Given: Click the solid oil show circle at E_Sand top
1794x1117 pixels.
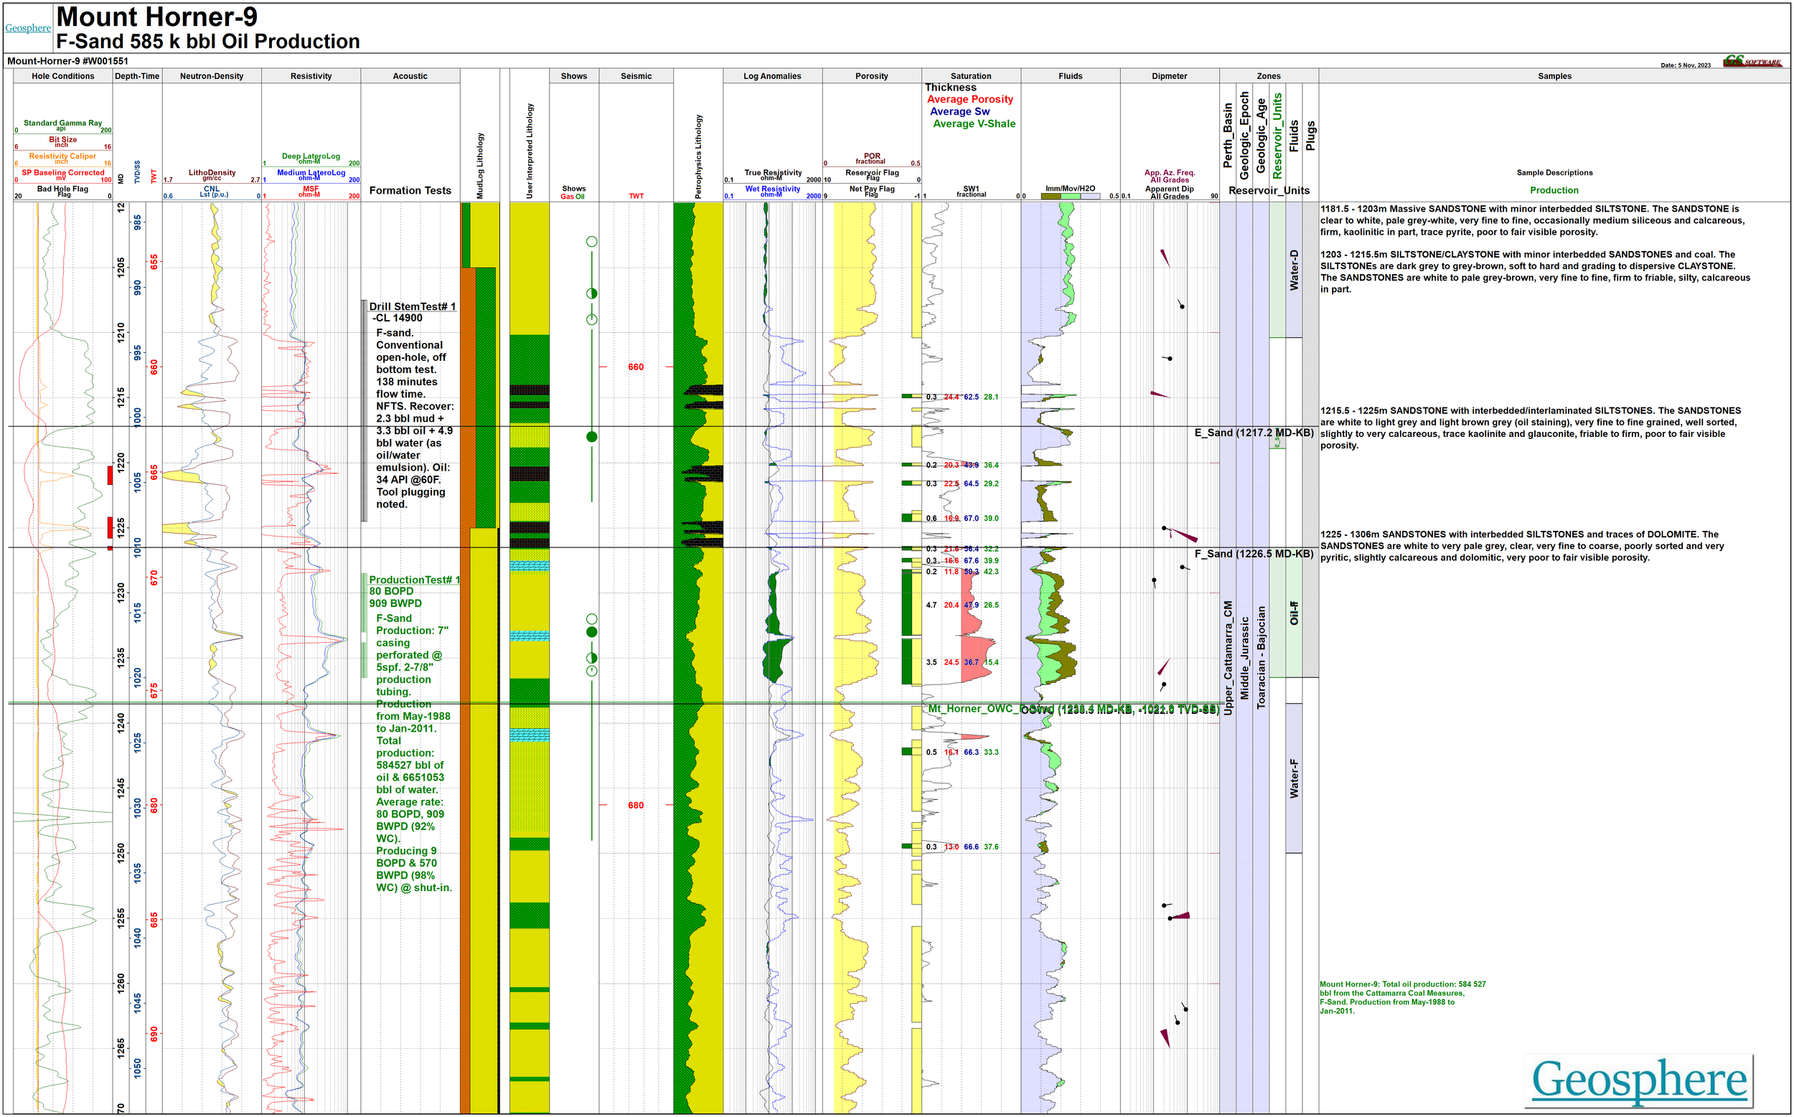Looking at the screenshot, I should pyautogui.click(x=591, y=437).
